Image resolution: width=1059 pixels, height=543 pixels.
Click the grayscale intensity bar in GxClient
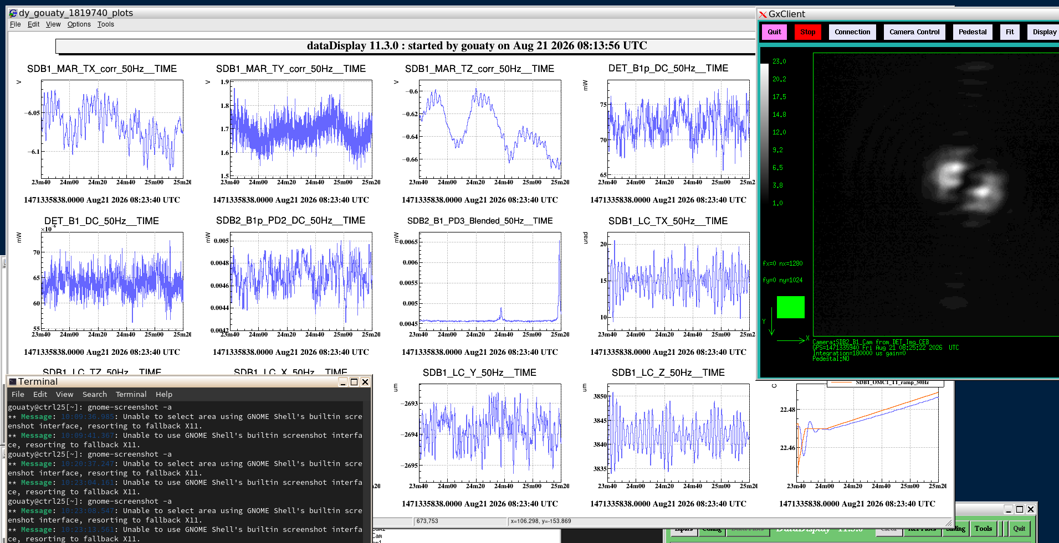click(x=764, y=133)
